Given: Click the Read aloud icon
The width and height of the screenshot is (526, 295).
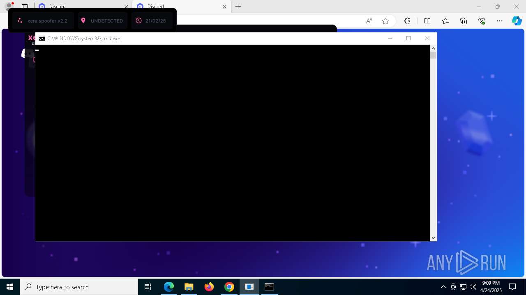Looking at the screenshot, I should click(x=369, y=21).
